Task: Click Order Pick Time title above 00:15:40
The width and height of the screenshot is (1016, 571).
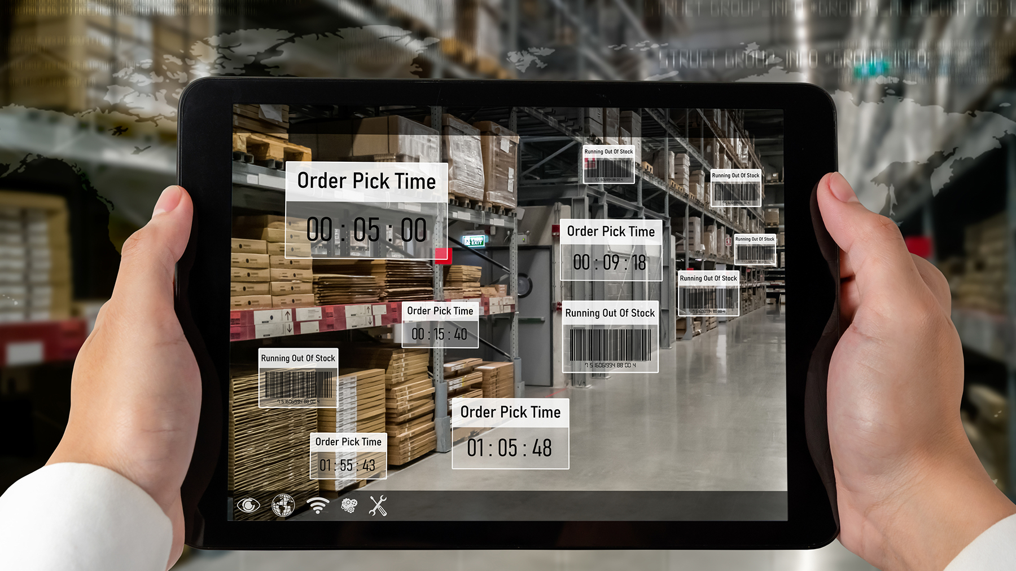Action: [x=440, y=311]
